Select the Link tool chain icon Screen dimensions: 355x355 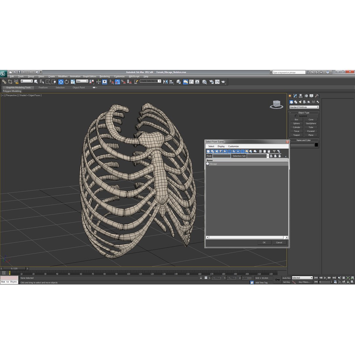[4, 82]
